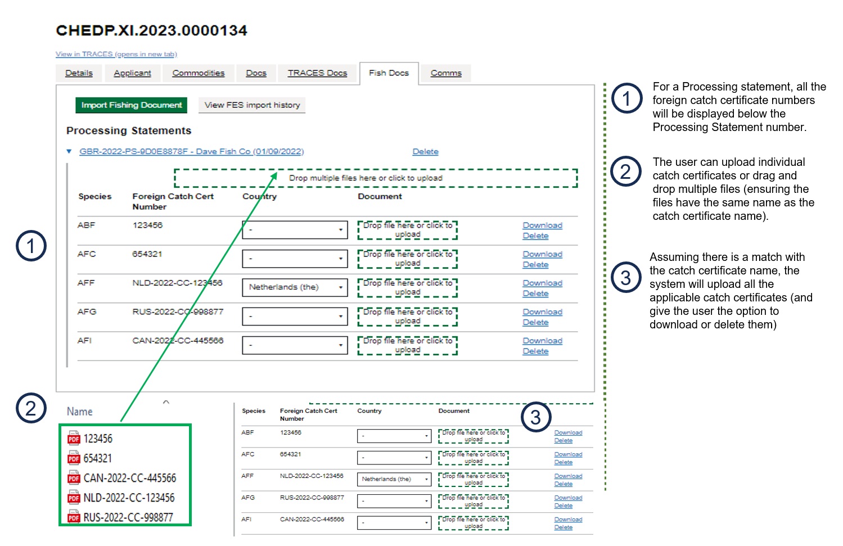Open the View in TRACES link

click(116, 54)
